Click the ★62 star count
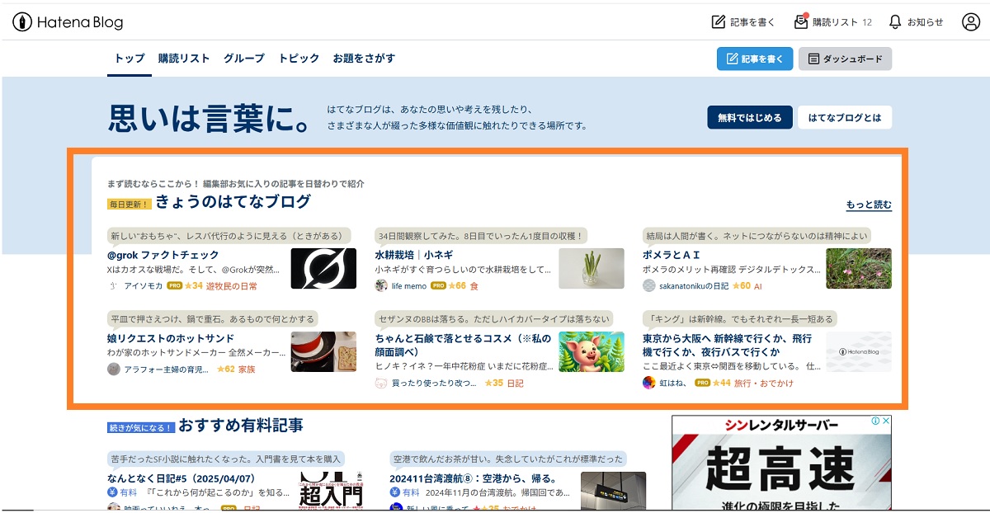The height and width of the screenshot is (513, 990). [226, 369]
